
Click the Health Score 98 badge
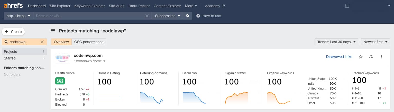point(60,81)
